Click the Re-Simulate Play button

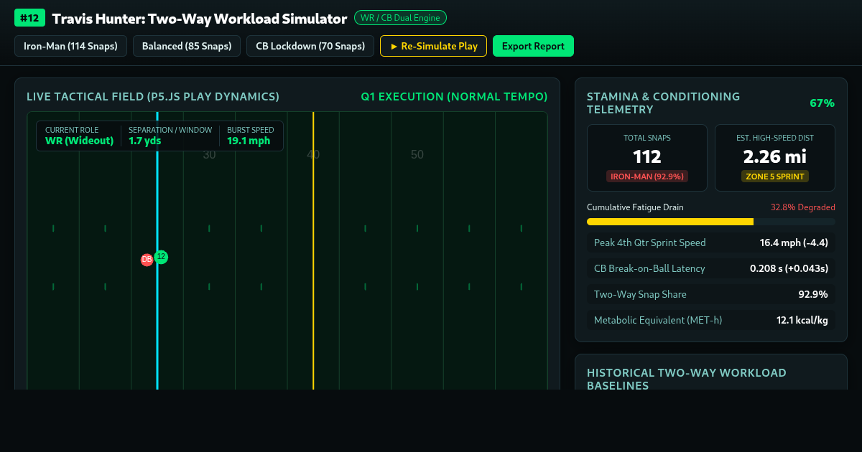433,46
